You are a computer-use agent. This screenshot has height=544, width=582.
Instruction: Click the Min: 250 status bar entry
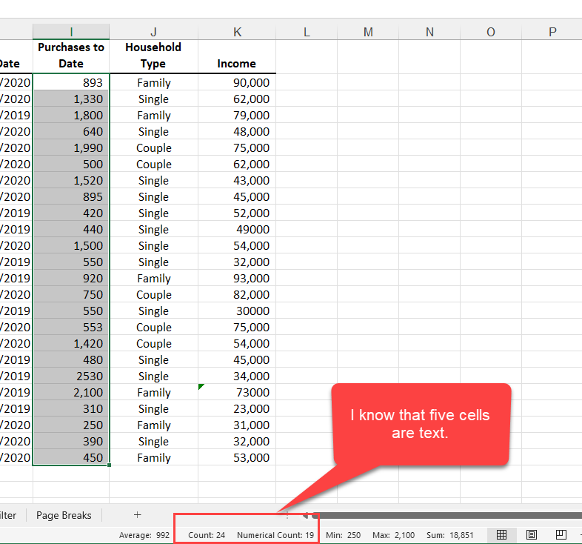click(343, 535)
